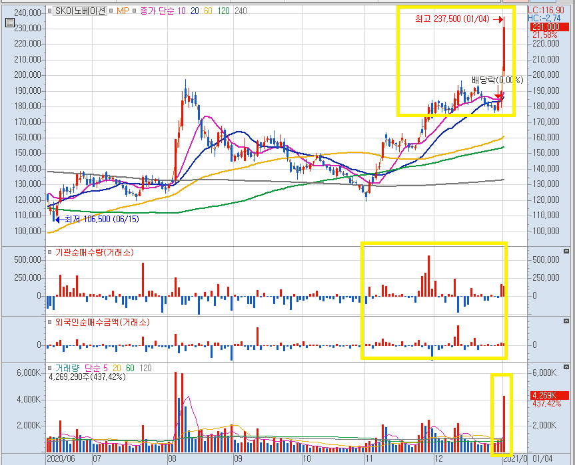Click the 240,000 price axis label

click(27, 13)
